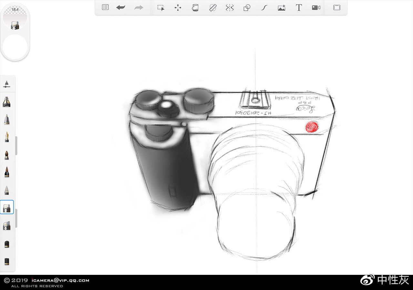Image resolution: width=413 pixels, height=290 pixels.
Task: Open the layers list panel
Action: 105,7
